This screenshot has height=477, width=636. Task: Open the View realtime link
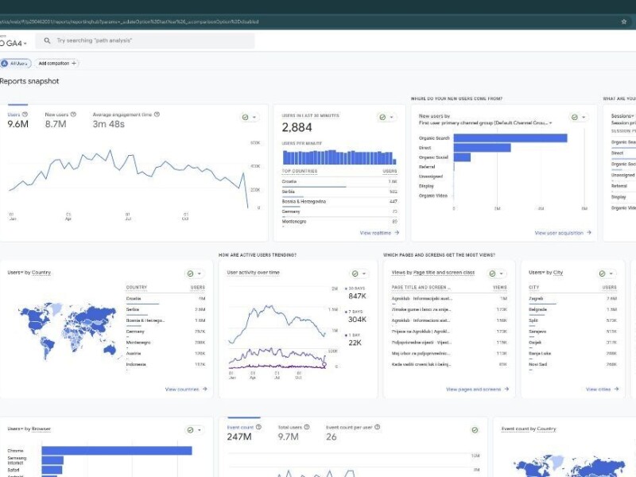pyautogui.click(x=379, y=233)
